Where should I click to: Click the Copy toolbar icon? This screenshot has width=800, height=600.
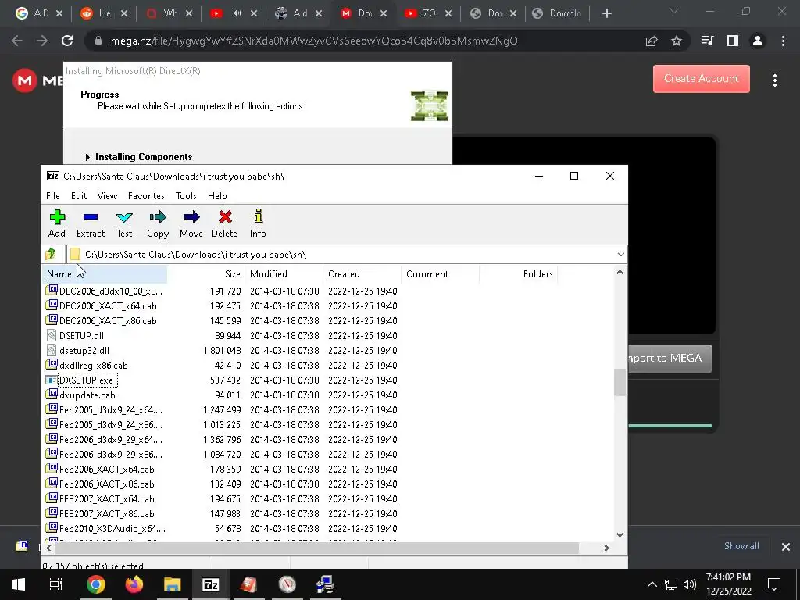coord(158,223)
